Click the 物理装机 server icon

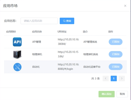(x=17, y=54)
